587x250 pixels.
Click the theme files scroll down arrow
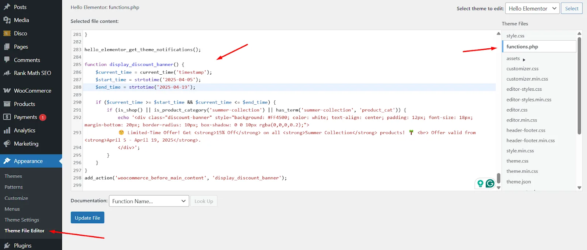[579, 188]
